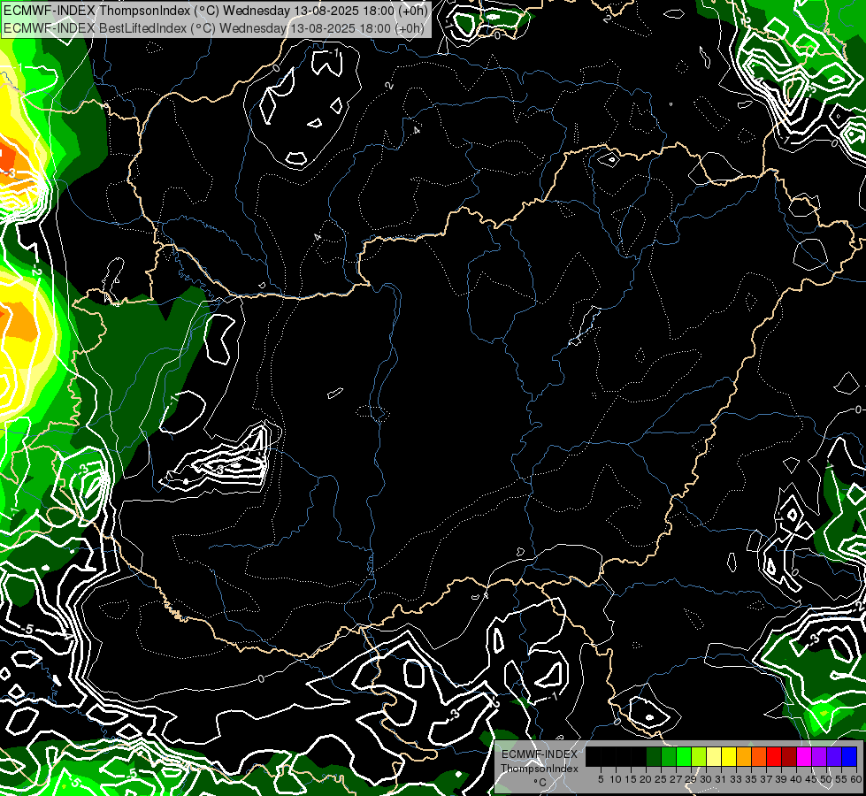Click legend tick value 27
Viewport: 866px width, 796px height.
(x=676, y=779)
